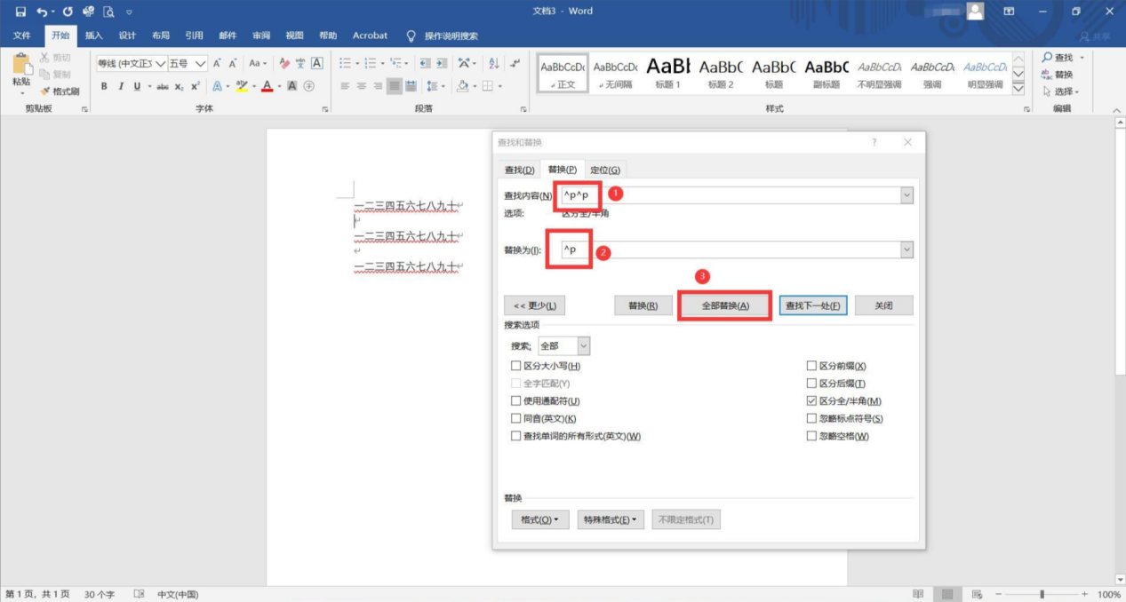1126x602 pixels.
Task: Enable 区分大小写 checkbox
Action: click(516, 366)
